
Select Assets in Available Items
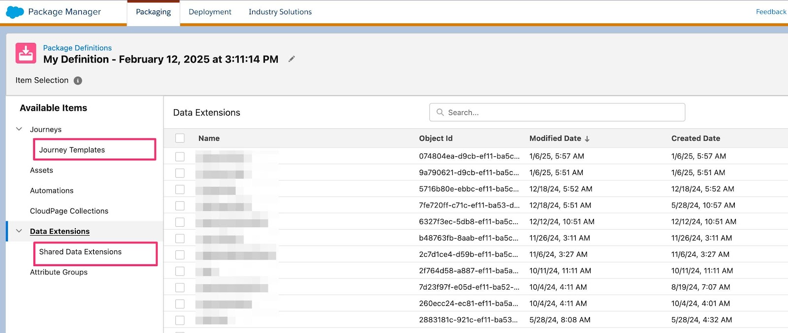click(41, 170)
